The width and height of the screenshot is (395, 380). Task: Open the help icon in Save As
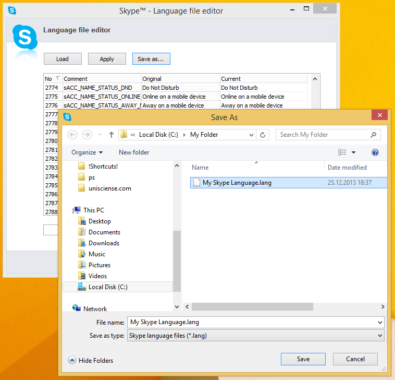[375, 152]
